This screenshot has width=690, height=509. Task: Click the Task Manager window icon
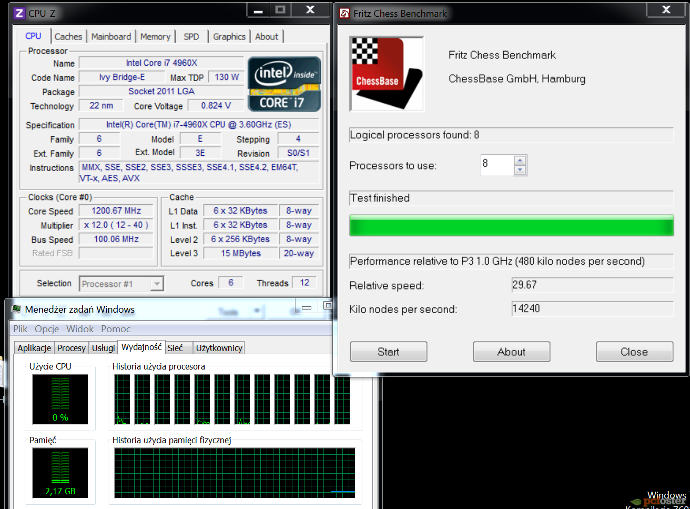(16, 309)
